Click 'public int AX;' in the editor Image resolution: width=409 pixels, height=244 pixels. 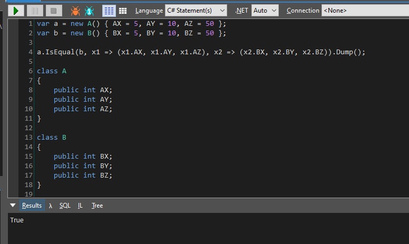83,90
